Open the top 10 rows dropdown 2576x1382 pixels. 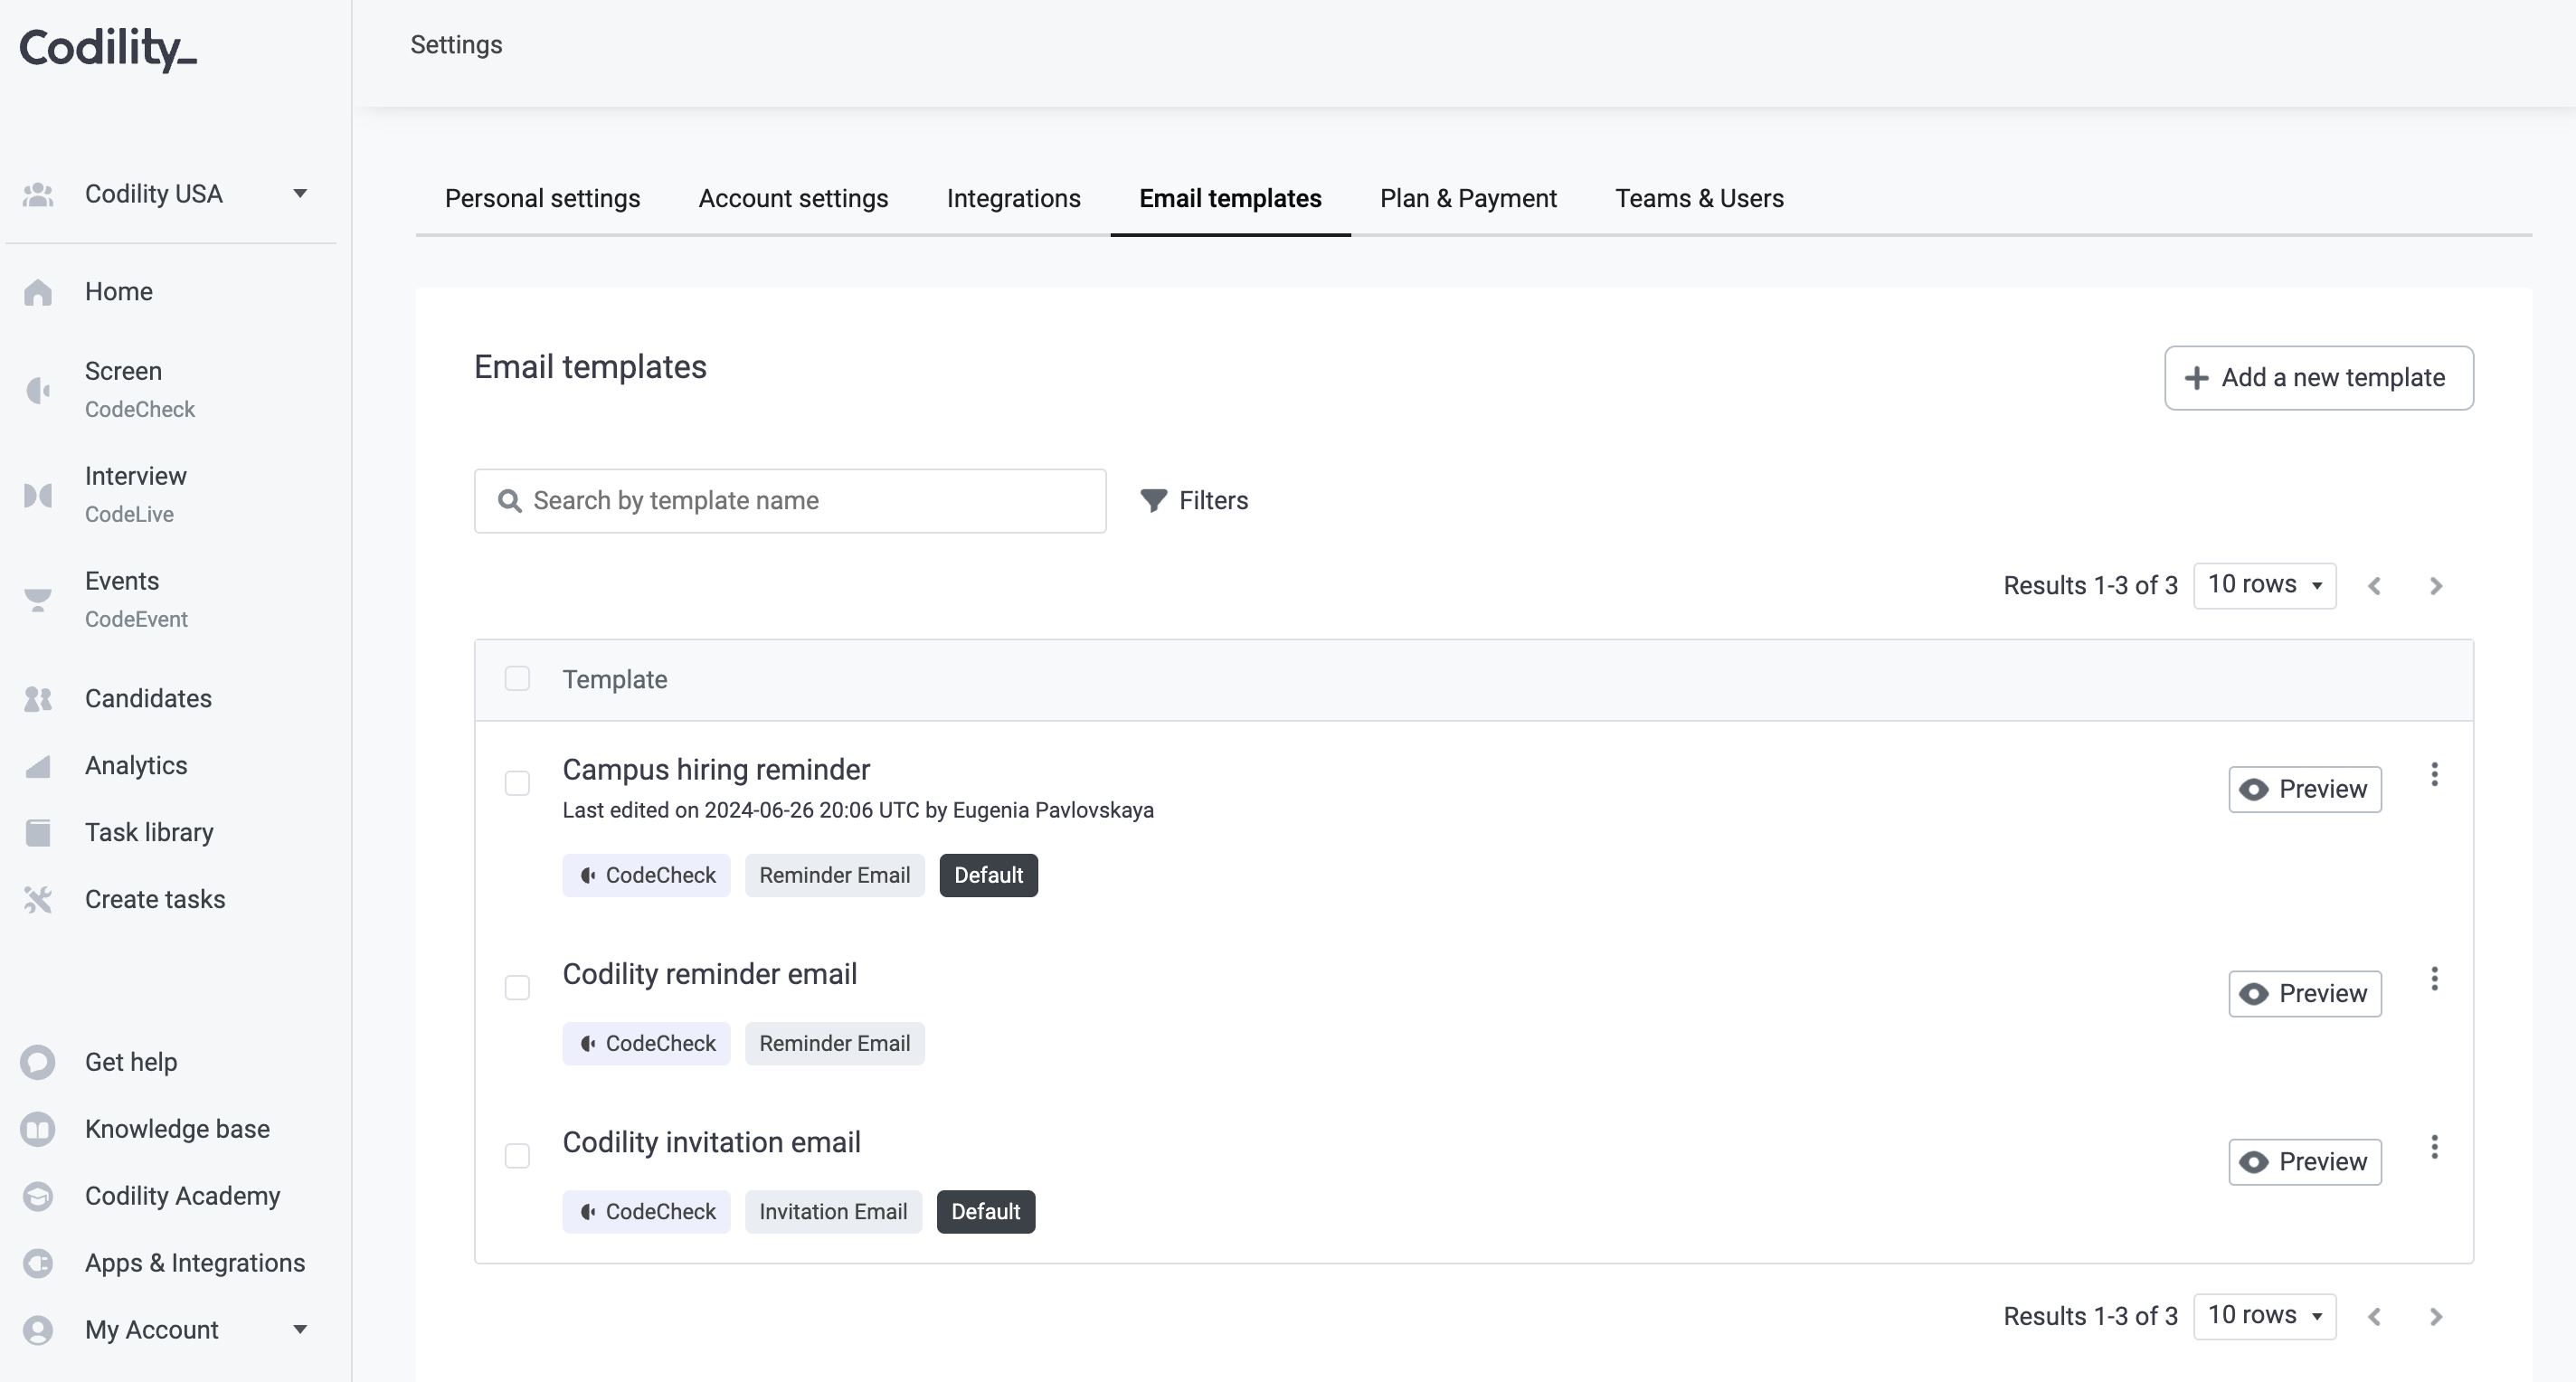point(2264,586)
